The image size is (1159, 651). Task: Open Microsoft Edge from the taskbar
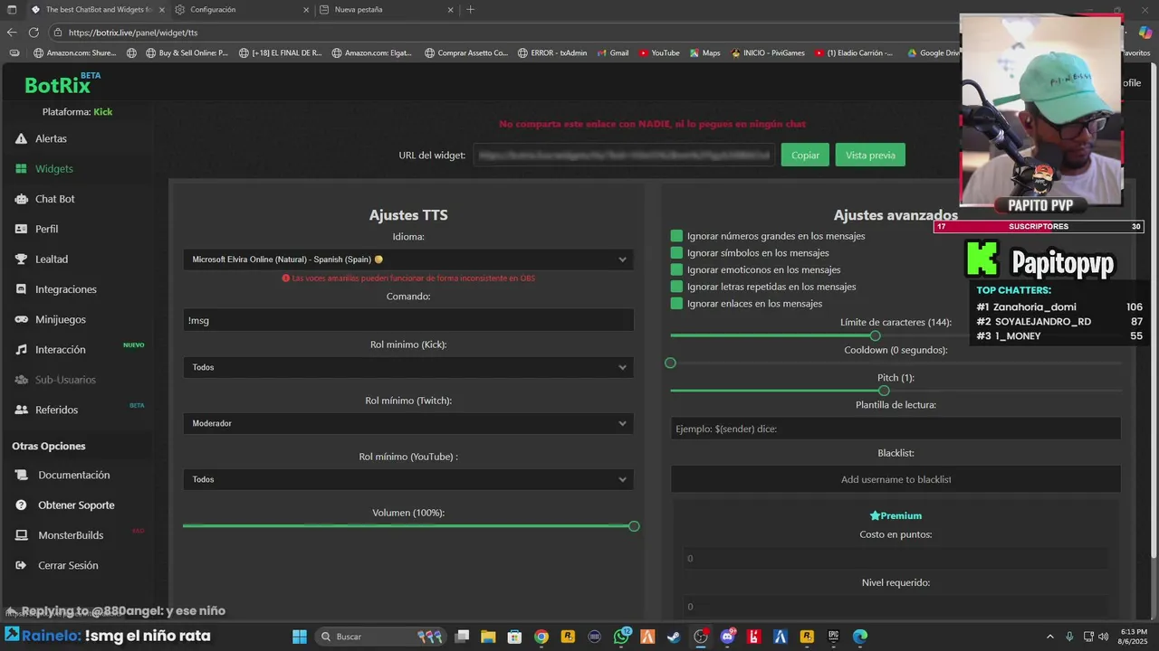click(860, 637)
